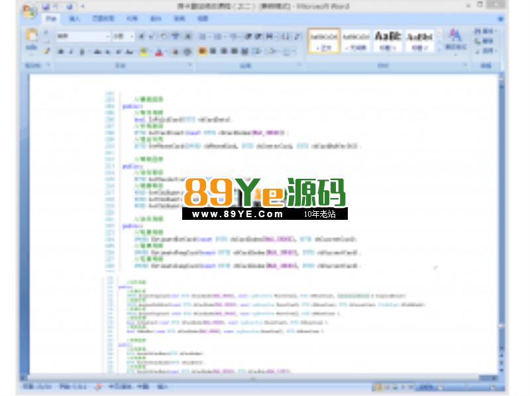Cut selection using the scissors icon

(x=46, y=32)
